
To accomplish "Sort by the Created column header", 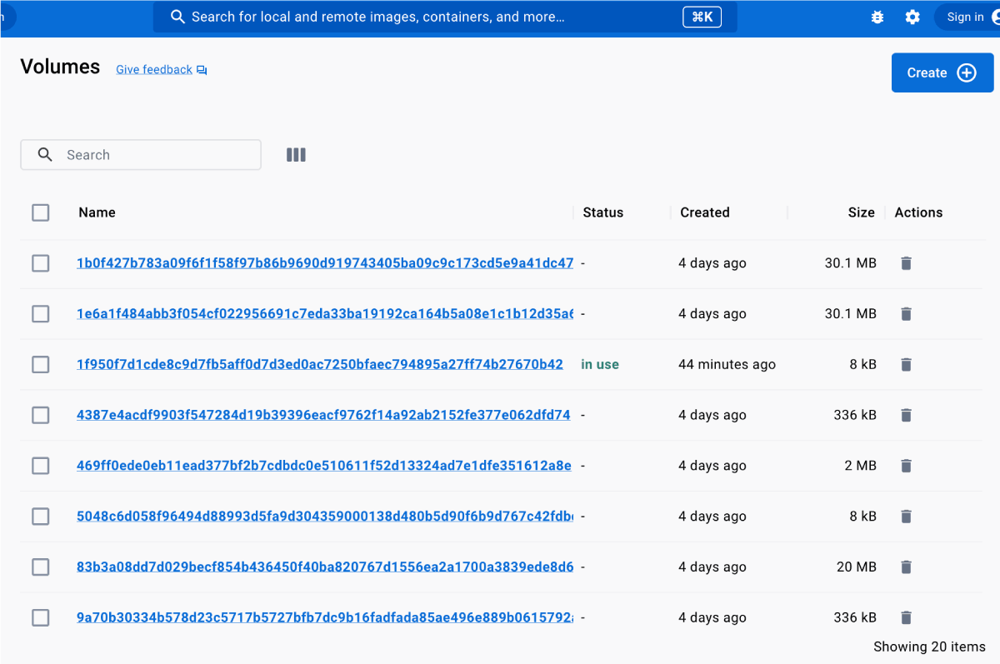I will [704, 212].
